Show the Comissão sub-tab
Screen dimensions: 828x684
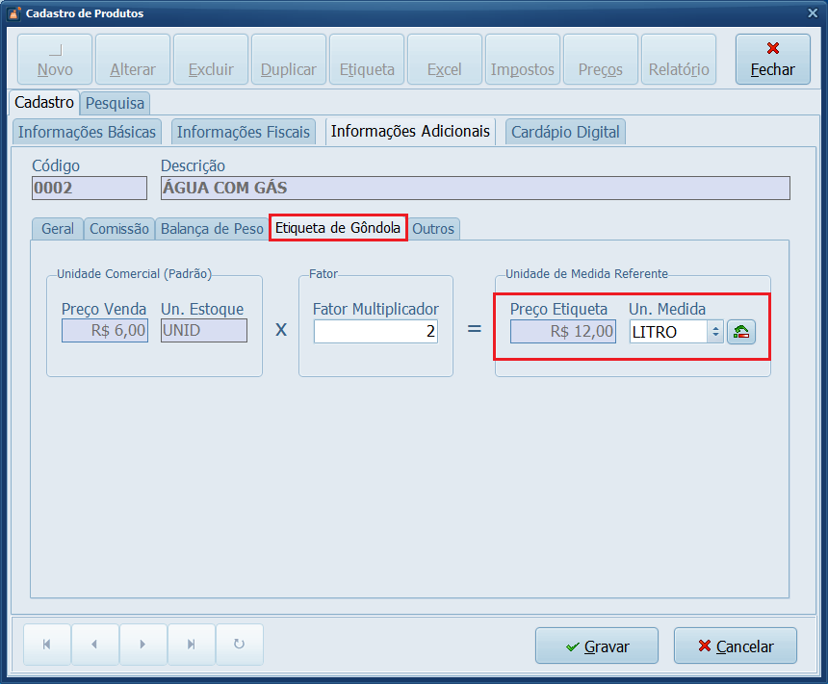(x=119, y=229)
